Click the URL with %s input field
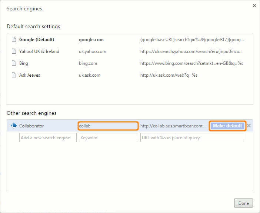Viewport: 260px width, 213px height. point(192,138)
